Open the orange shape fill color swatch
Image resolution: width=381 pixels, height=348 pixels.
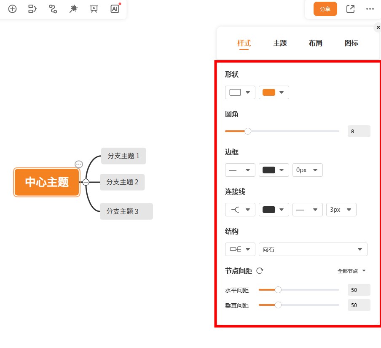tap(274, 92)
